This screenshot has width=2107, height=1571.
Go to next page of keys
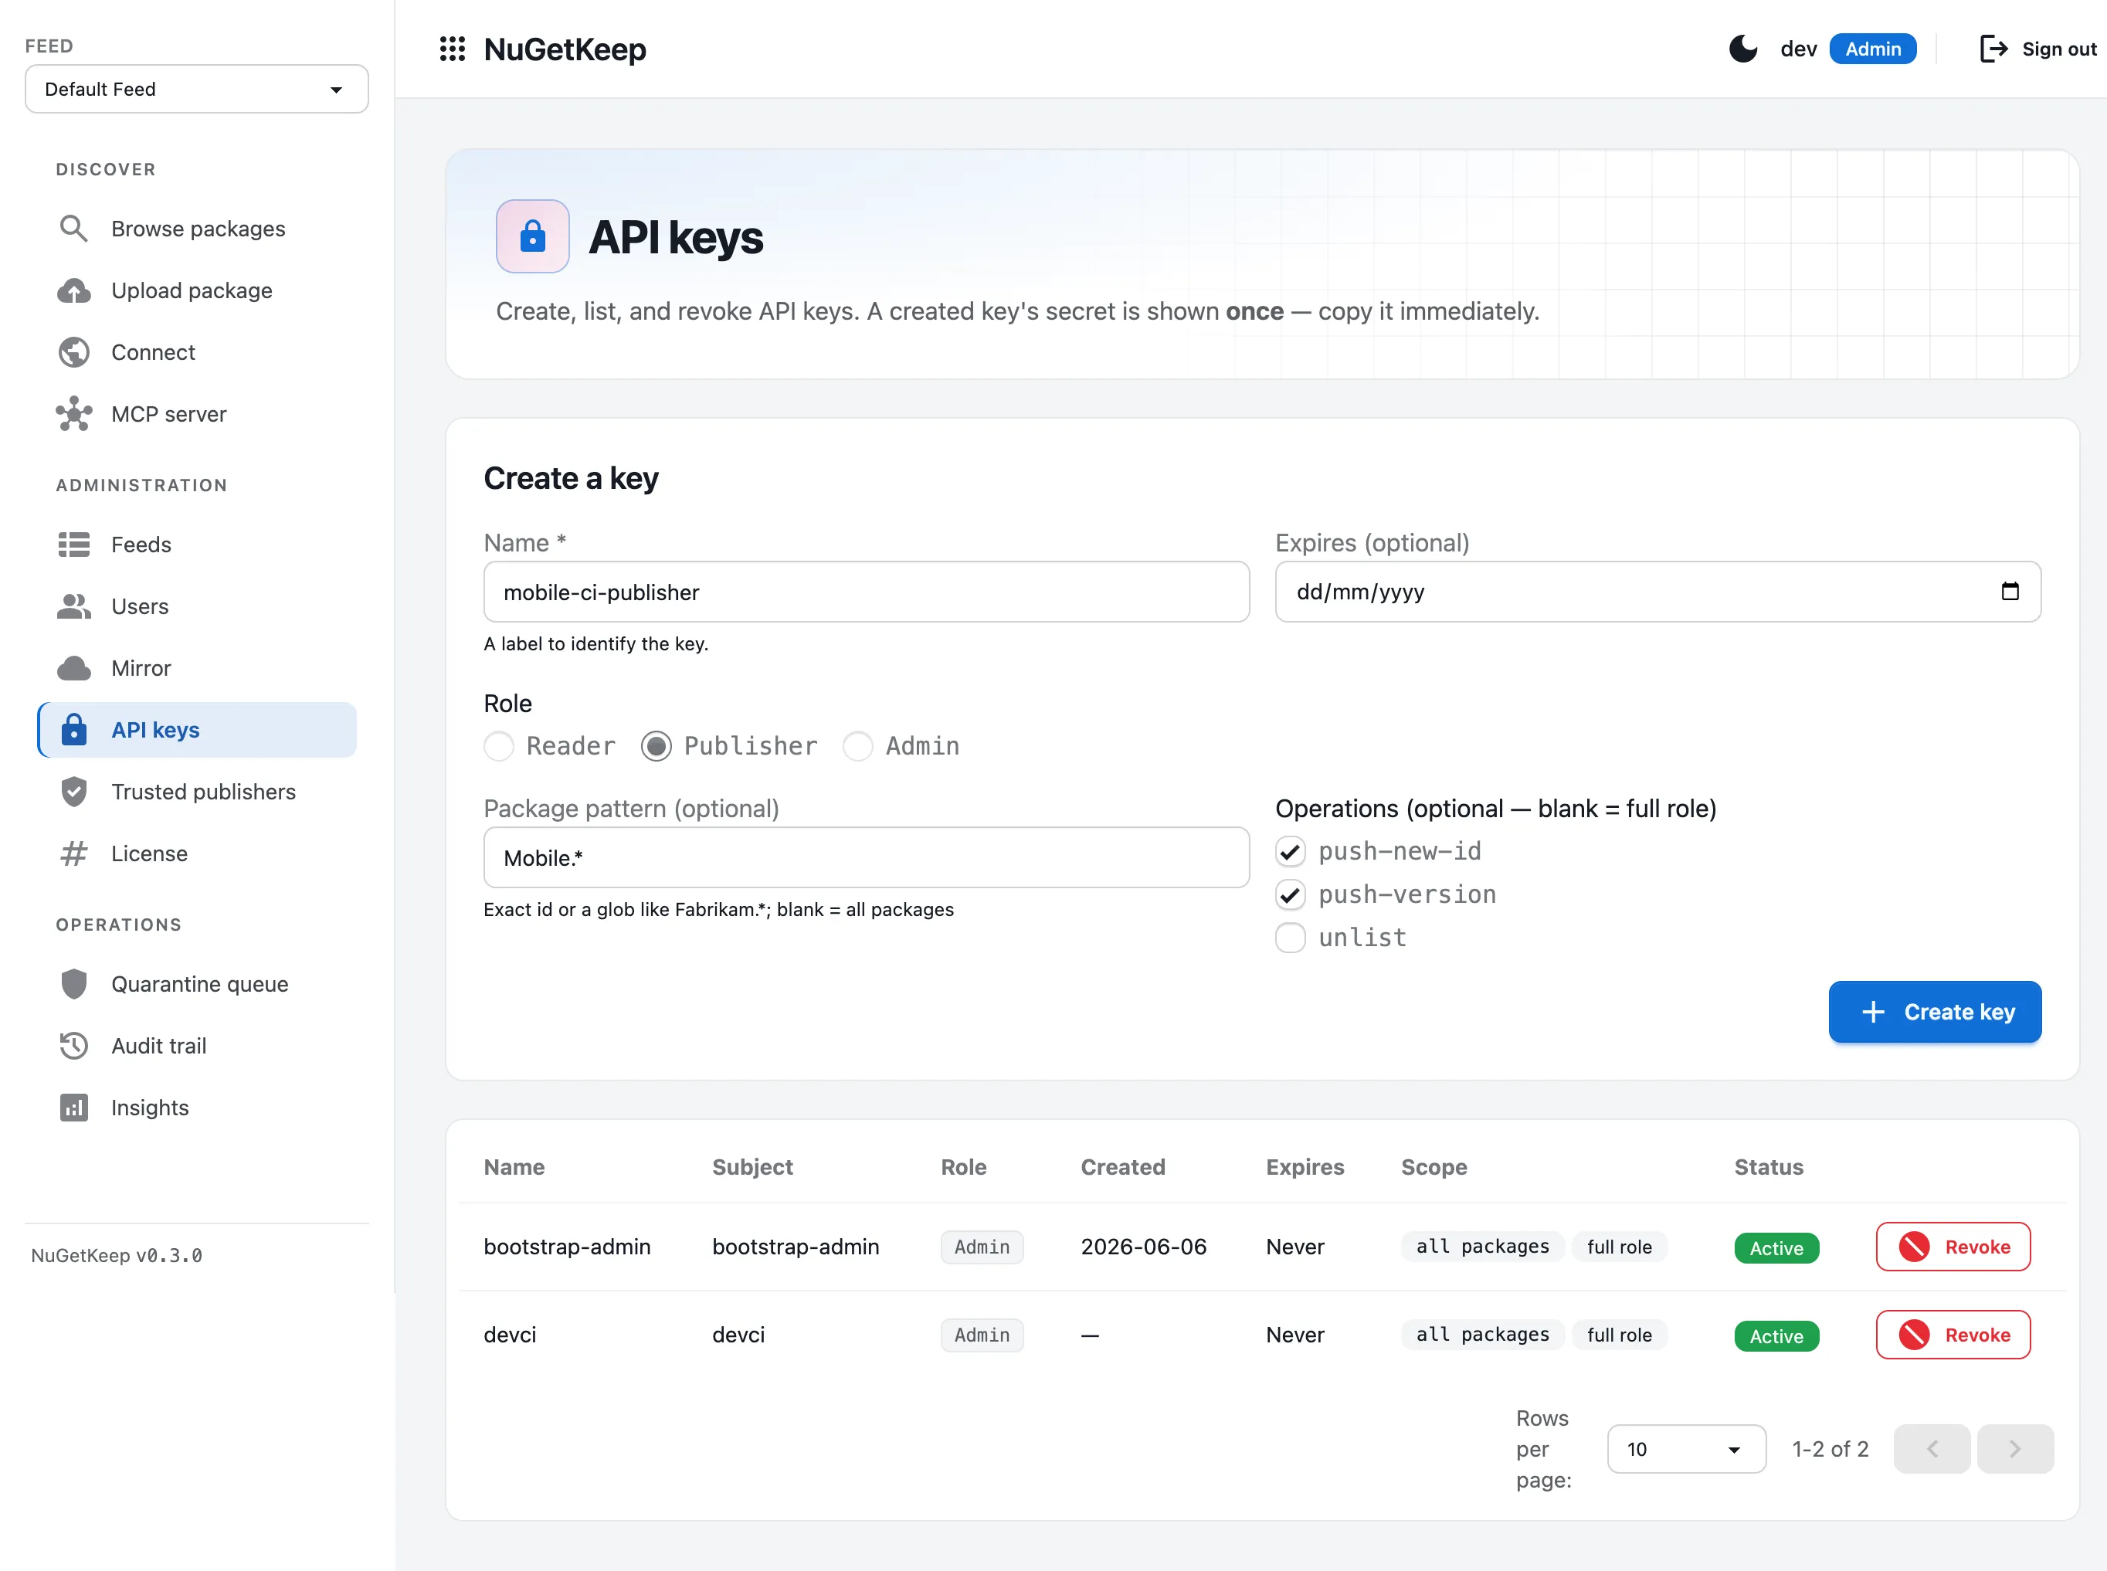point(2015,1448)
